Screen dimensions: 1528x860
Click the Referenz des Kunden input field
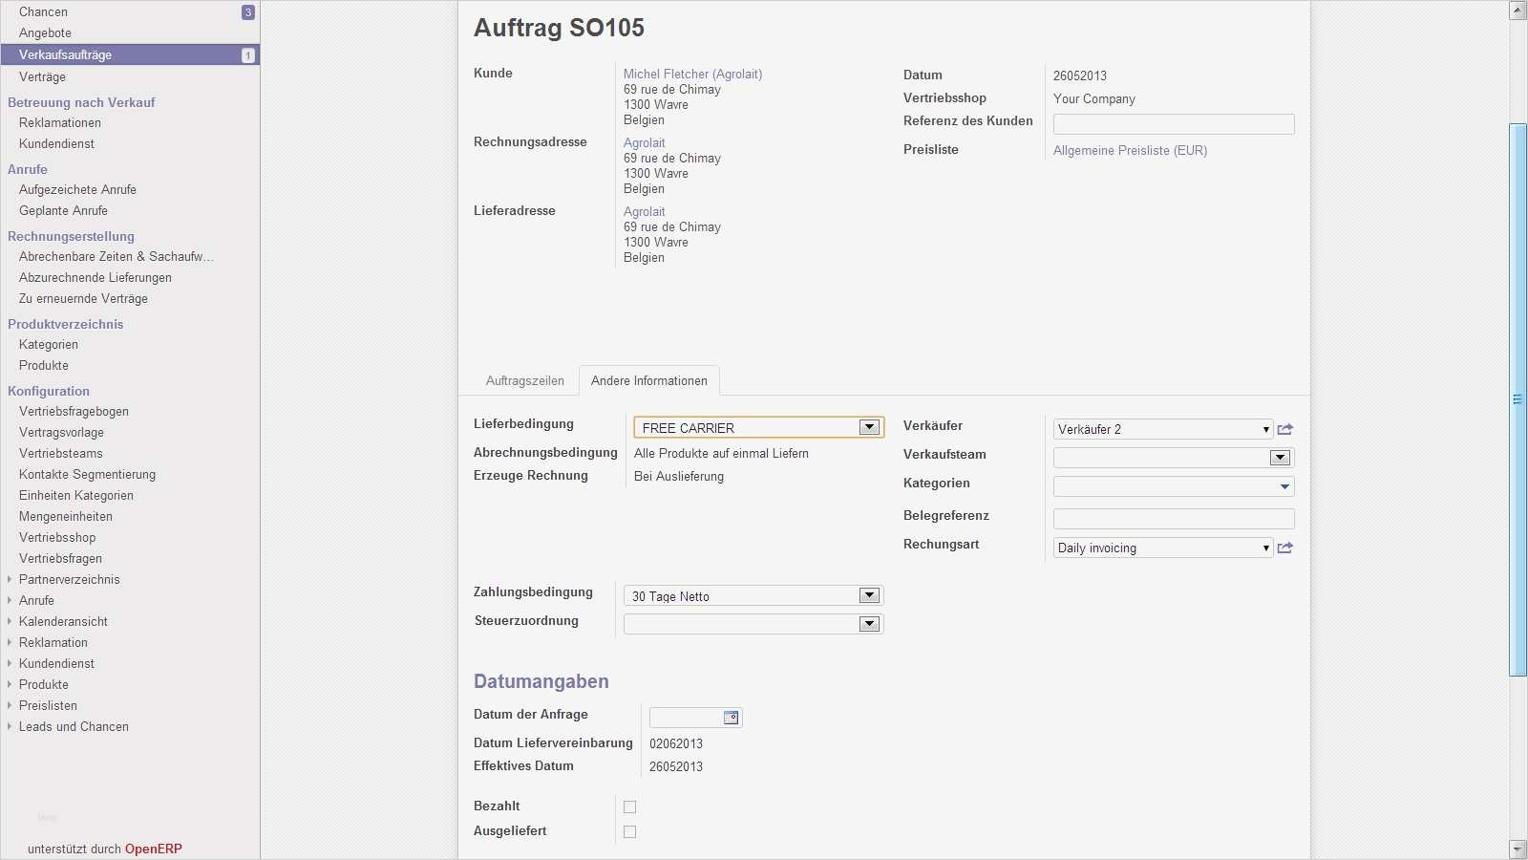click(1174, 124)
